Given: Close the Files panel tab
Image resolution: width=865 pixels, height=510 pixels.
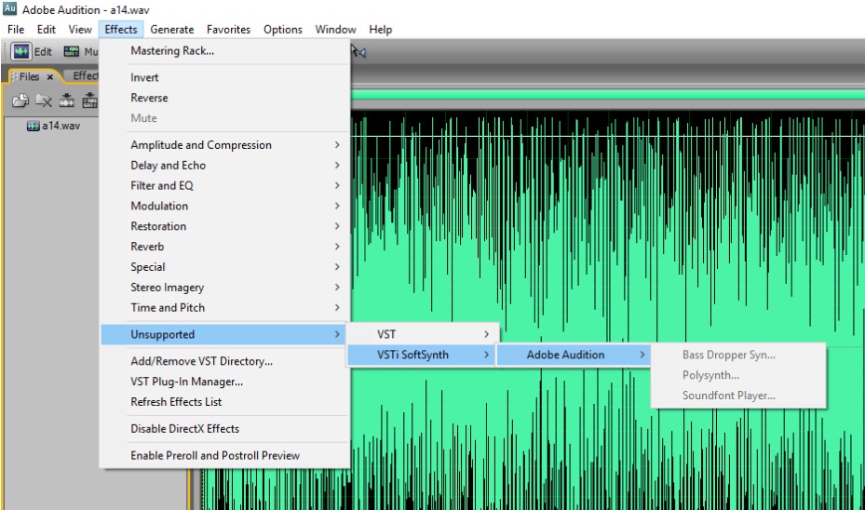Looking at the screenshot, I should 50,76.
